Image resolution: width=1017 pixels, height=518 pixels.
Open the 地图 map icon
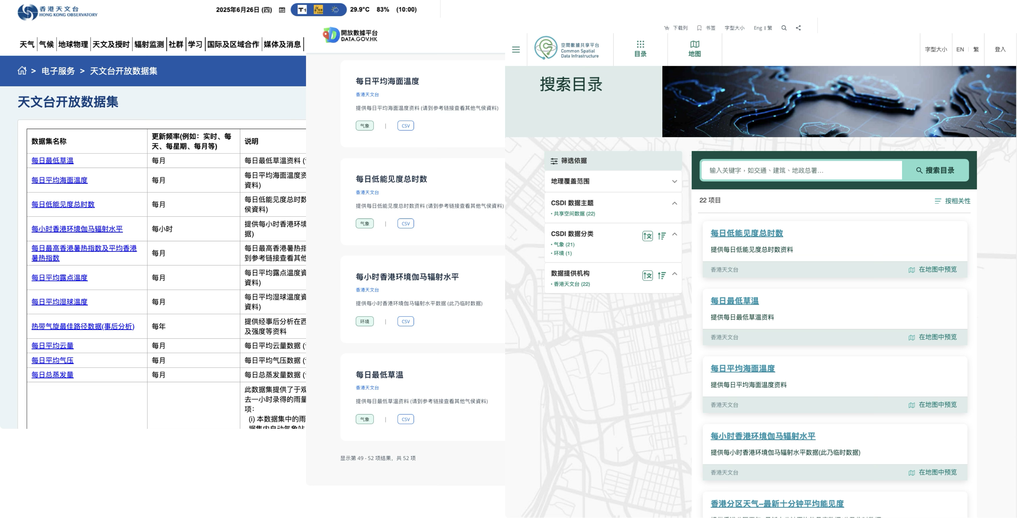[694, 44]
